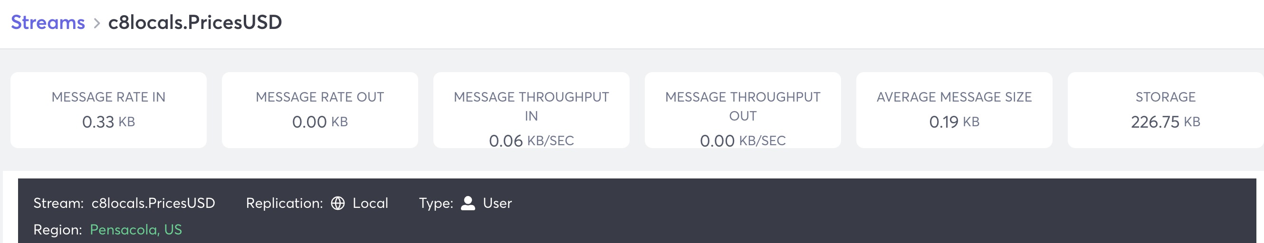
Task: Click the 226.75 KB storage value
Action: (1165, 122)
